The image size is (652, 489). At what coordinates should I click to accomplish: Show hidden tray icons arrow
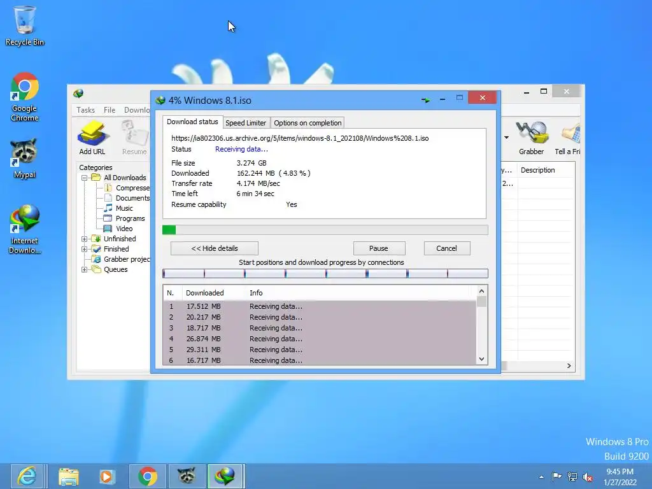pos(541,477)
